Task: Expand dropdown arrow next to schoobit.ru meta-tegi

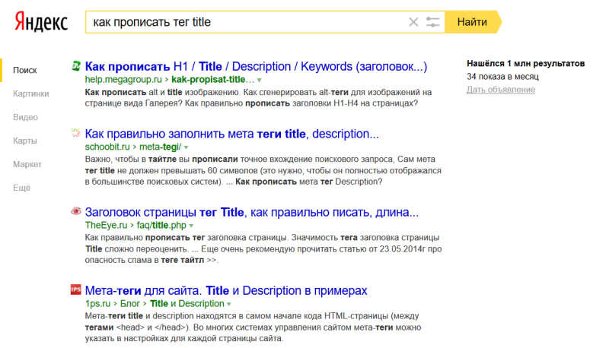Action: [186, 147]
